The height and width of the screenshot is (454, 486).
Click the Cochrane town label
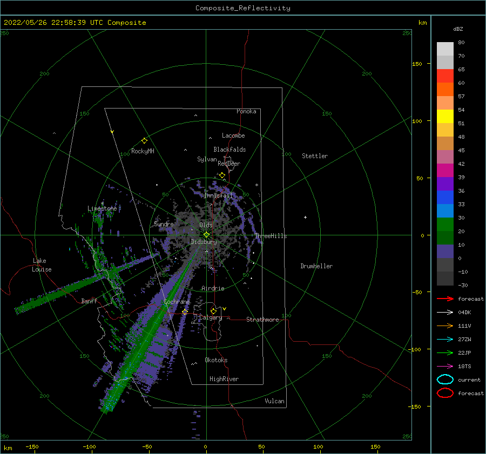177,302
